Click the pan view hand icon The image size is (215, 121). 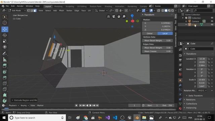(x=119, y=16)
